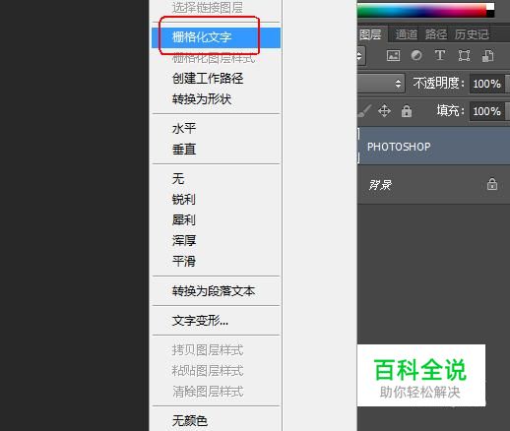Toggle lock all padlock icon
The image size is (510, 431).
tap(407, 111)
